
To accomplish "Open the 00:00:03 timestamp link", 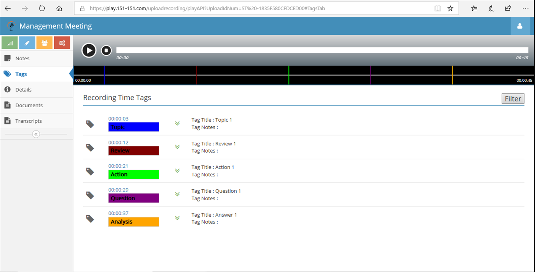I will click(x=118, y=118).
